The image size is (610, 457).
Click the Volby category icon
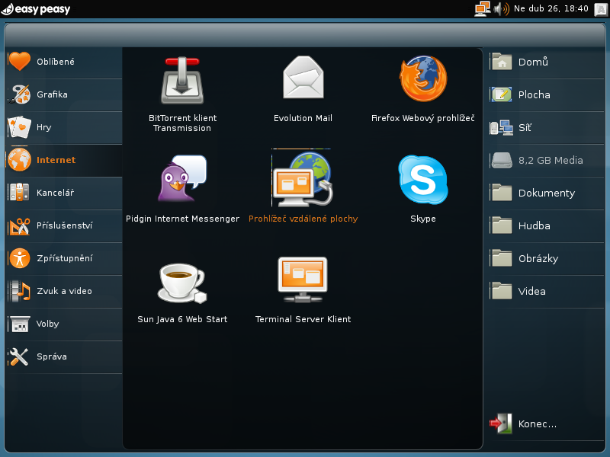20,324
